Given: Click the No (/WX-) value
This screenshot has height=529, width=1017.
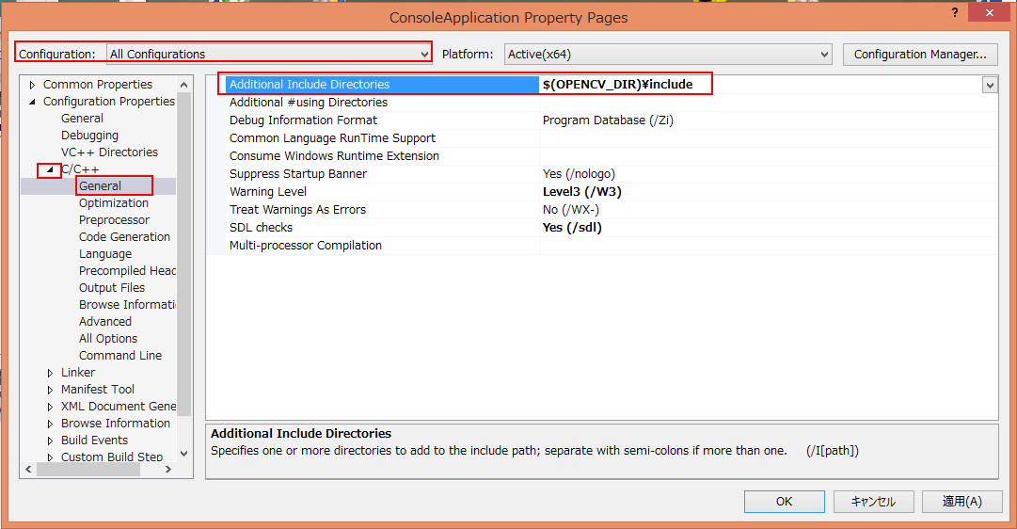Looking at the screenshot, I should (571, 209).
